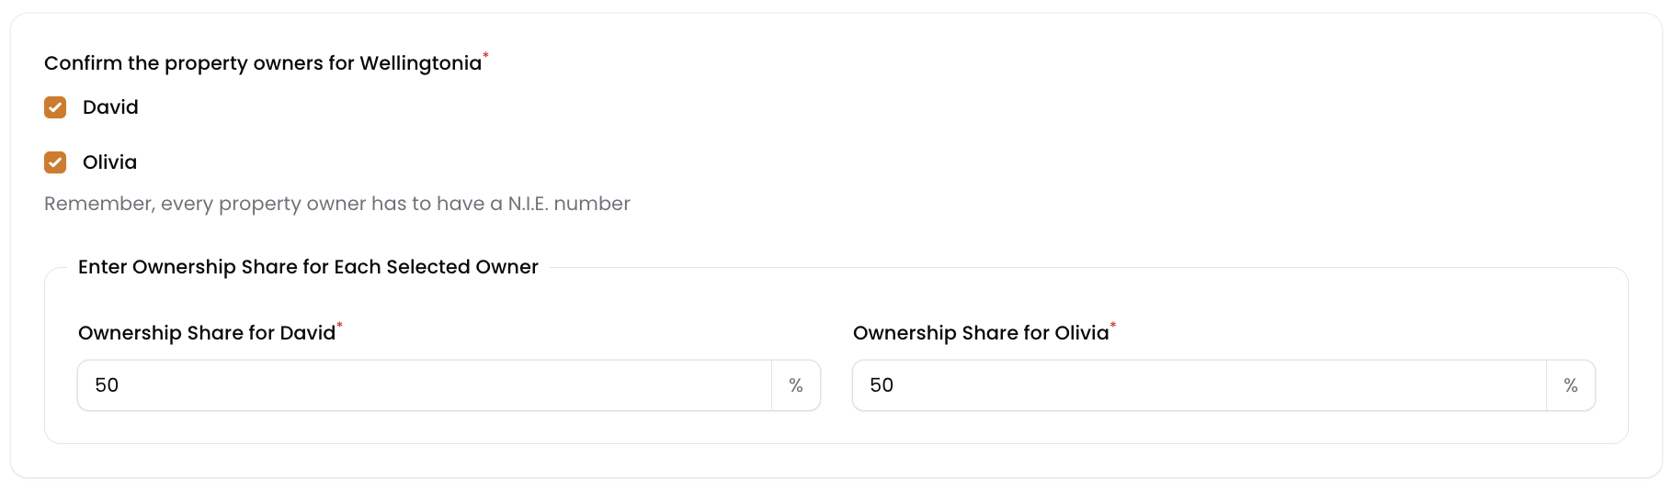Focus the Ownership Share for David input
1673x490 pixels.
click(423, 385)
